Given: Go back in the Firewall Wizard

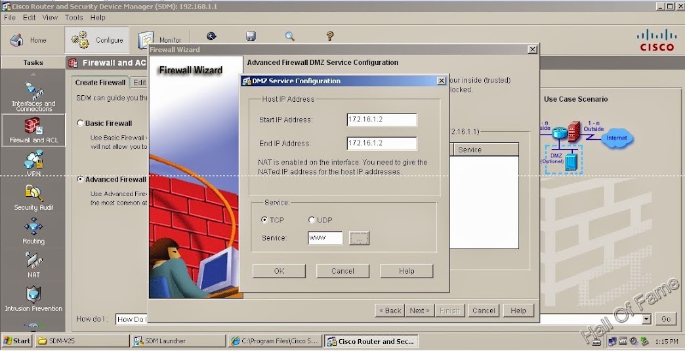Looking at the screenshot, I should click(390, 311).
